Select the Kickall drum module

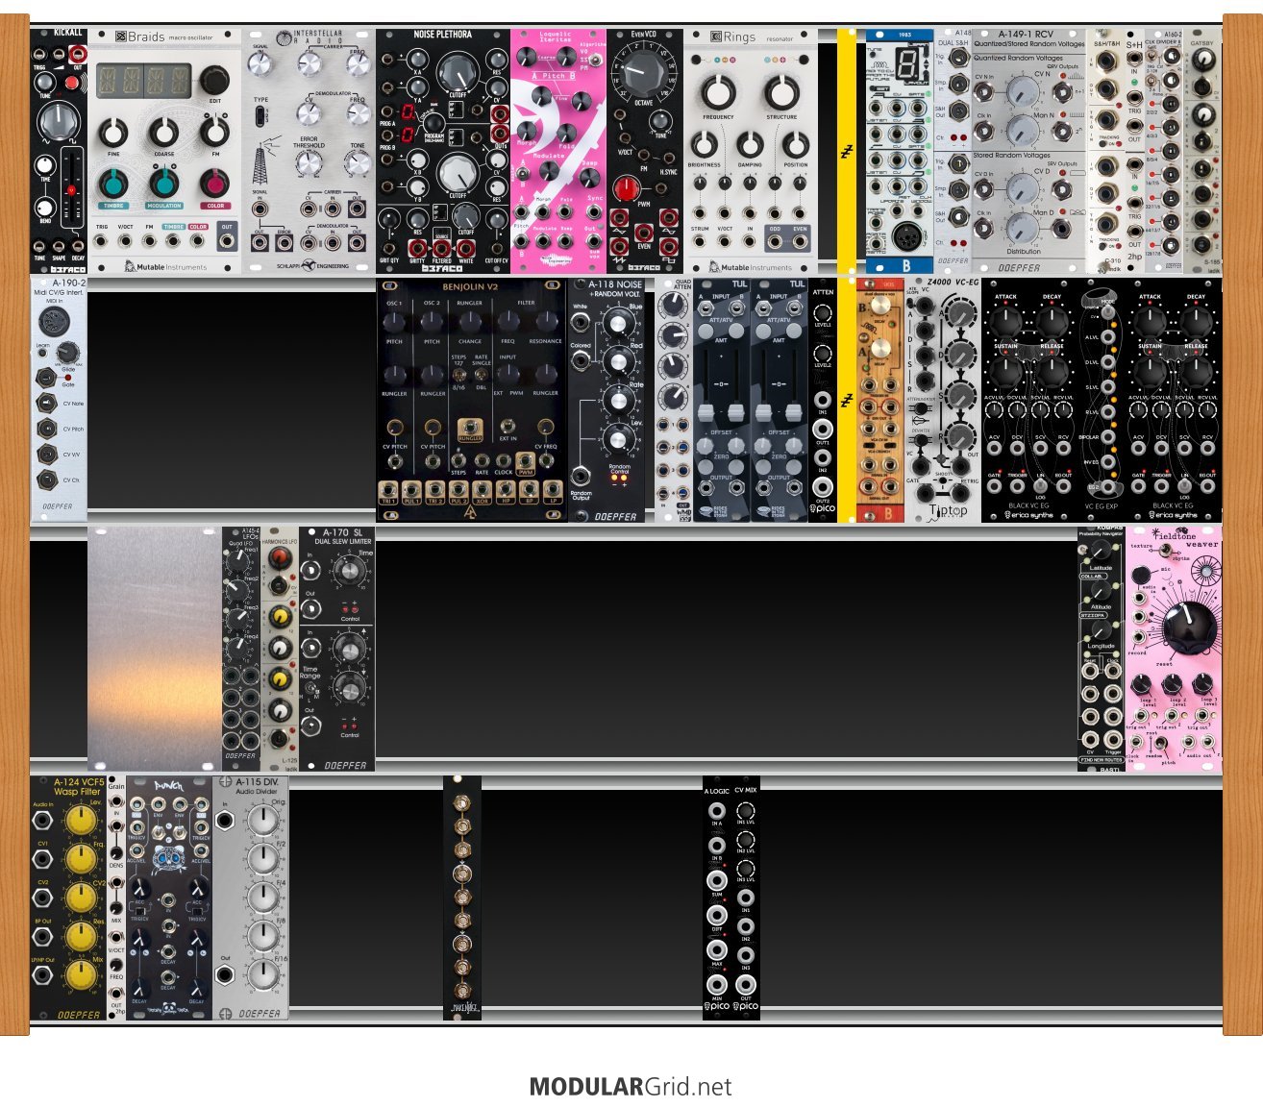[59, 152]
